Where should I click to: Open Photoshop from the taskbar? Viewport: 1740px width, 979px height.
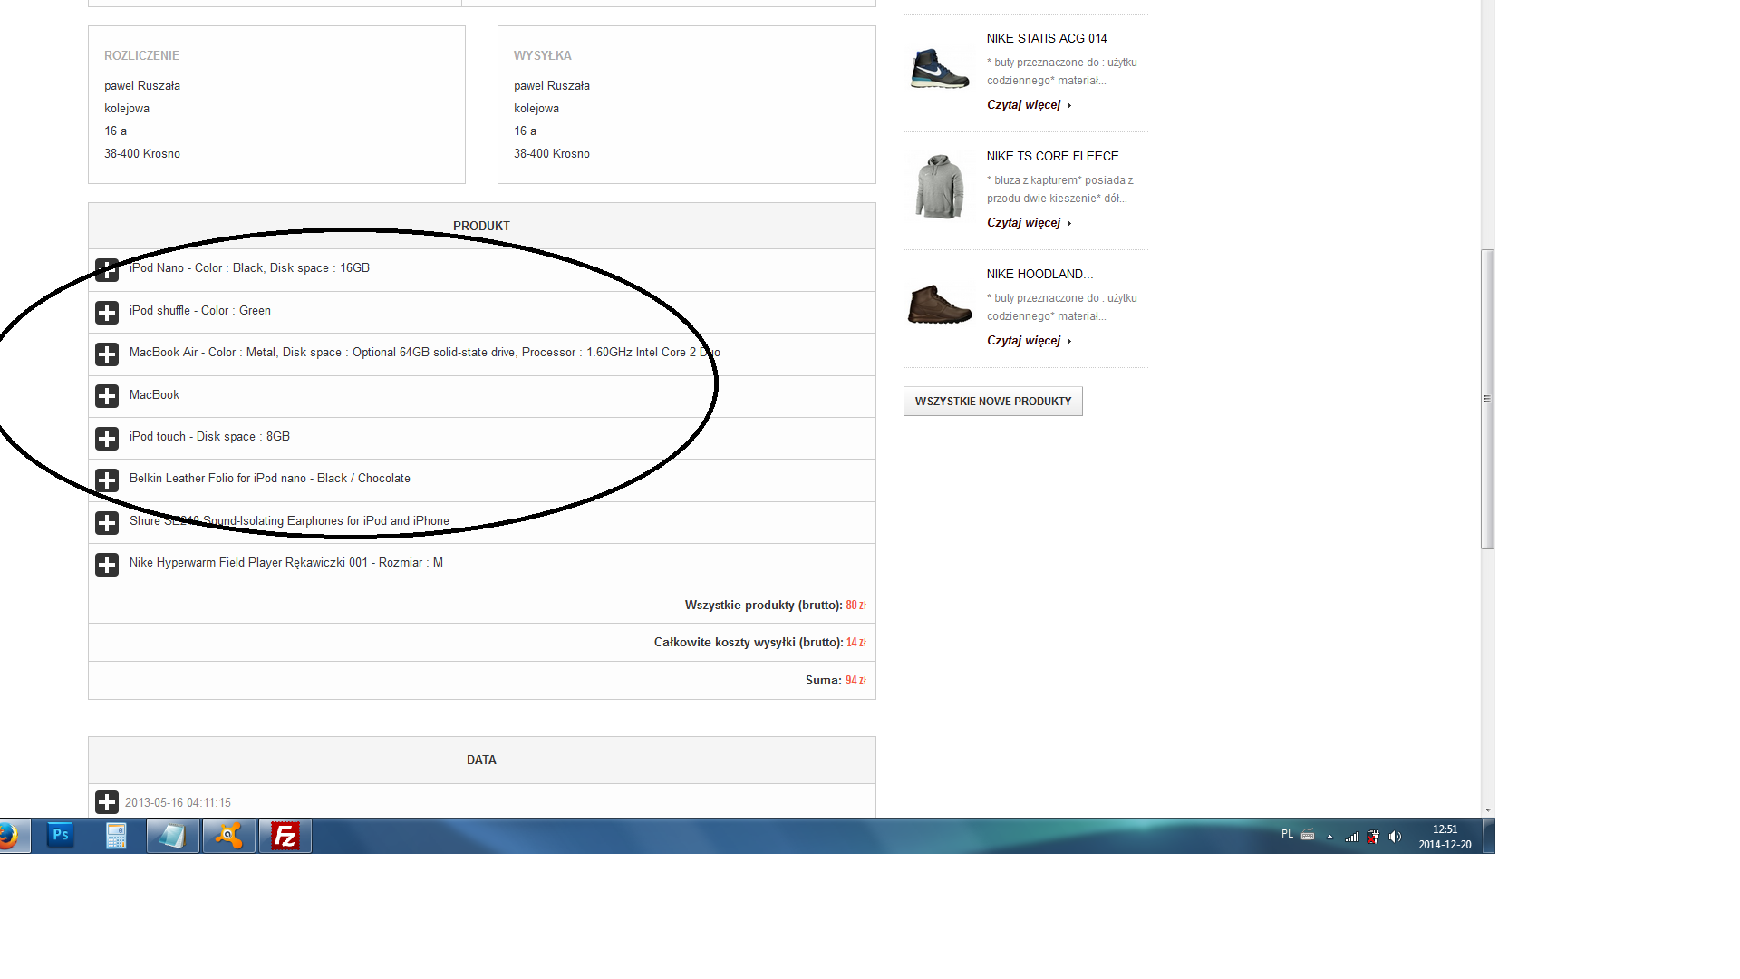click(61, 835)
